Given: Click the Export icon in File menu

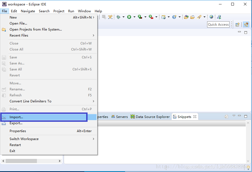Looking at the screenshot, I should pyautogui.click(x=4, y=123).
